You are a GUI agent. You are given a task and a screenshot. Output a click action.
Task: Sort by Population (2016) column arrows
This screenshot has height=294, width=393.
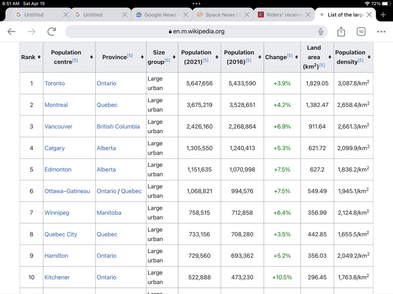pyautogui.click(x=260, y=57)
